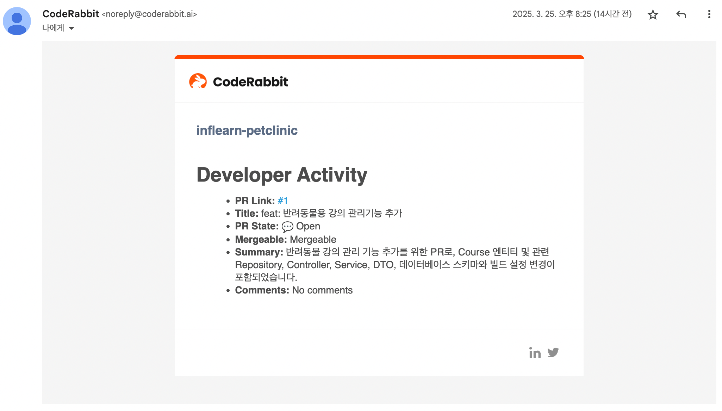Click the 'No comments' text
The width and height of the screenshot is (722, 411).
point(322,290)
